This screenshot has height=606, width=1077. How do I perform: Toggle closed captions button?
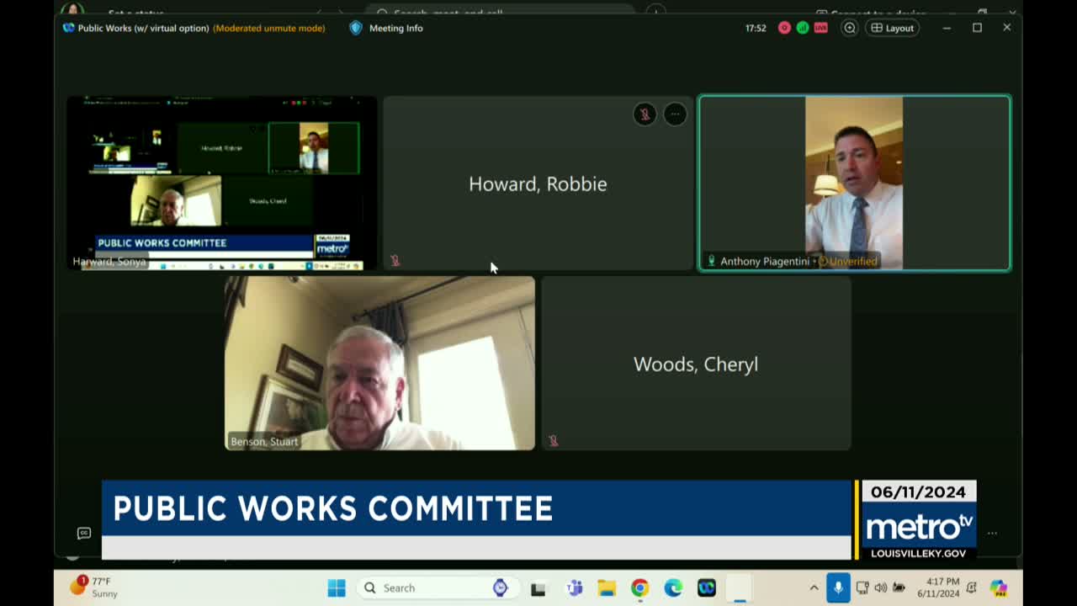(x=84, y=533)
